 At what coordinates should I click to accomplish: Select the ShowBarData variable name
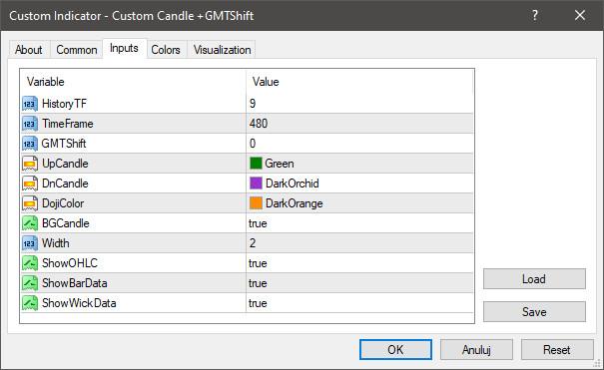[74, 283]
